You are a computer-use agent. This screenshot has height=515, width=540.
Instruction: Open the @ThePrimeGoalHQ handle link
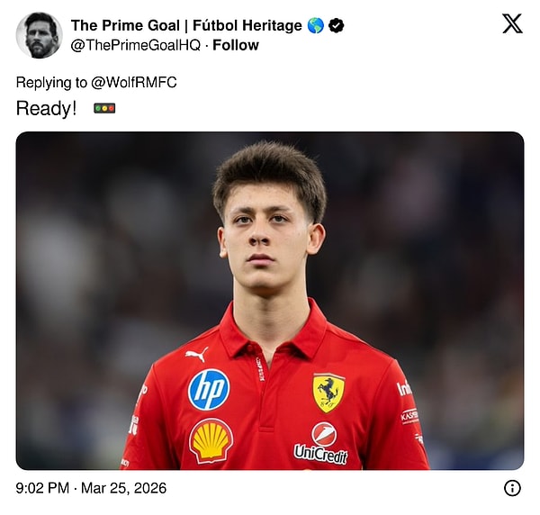click(x=135, y=45)
